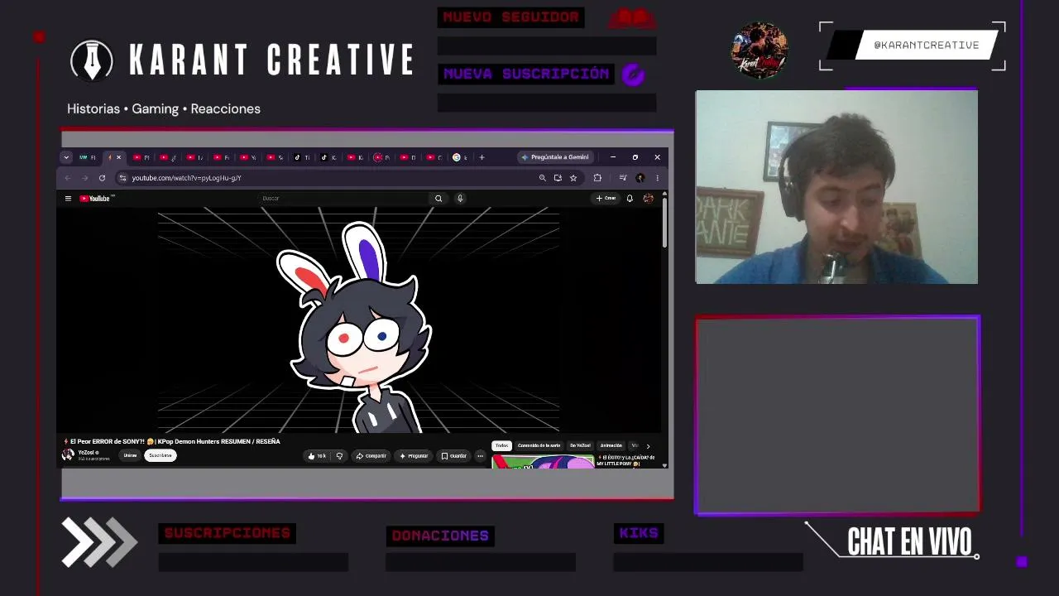Like the video with thumbs up
The width and height of the screenshot is (1059, 596).
(317, 456)
